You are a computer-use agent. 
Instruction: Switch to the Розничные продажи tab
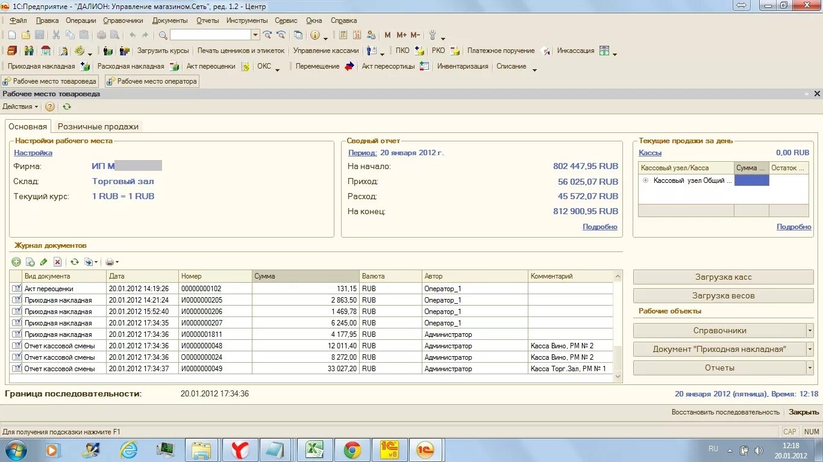point(98,126)
